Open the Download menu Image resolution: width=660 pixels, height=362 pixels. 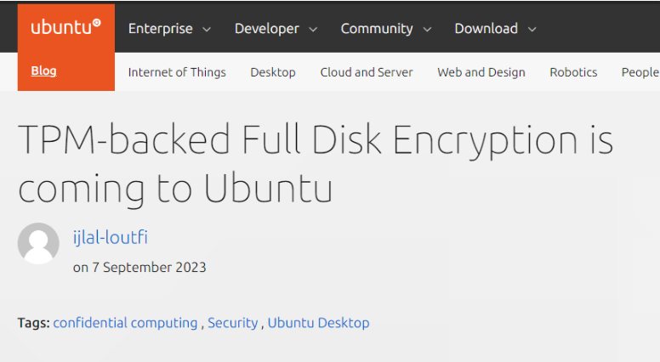point(486,29)
